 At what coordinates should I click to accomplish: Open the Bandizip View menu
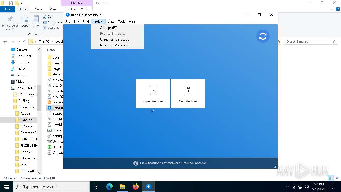pos(111,22)
